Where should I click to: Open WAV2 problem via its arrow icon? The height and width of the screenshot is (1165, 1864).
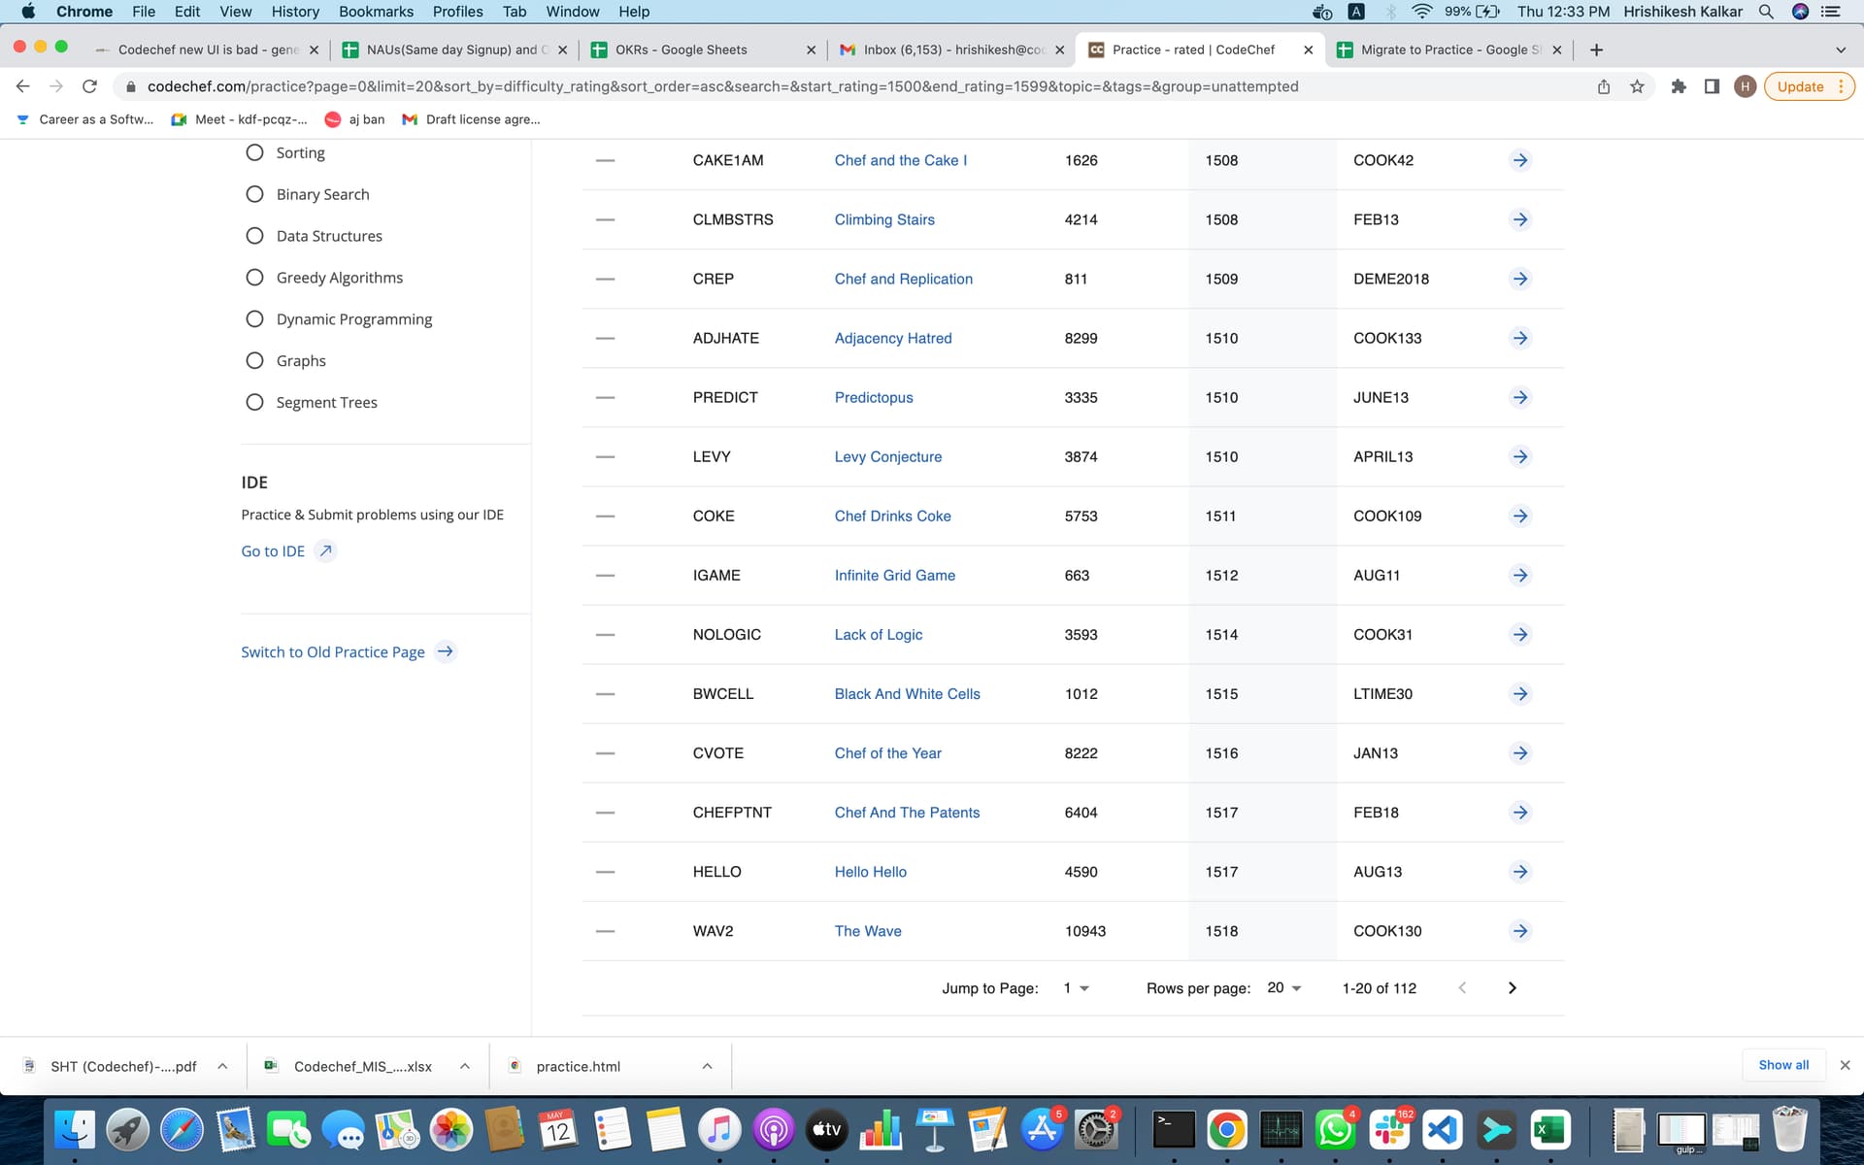click(1520, 931)
